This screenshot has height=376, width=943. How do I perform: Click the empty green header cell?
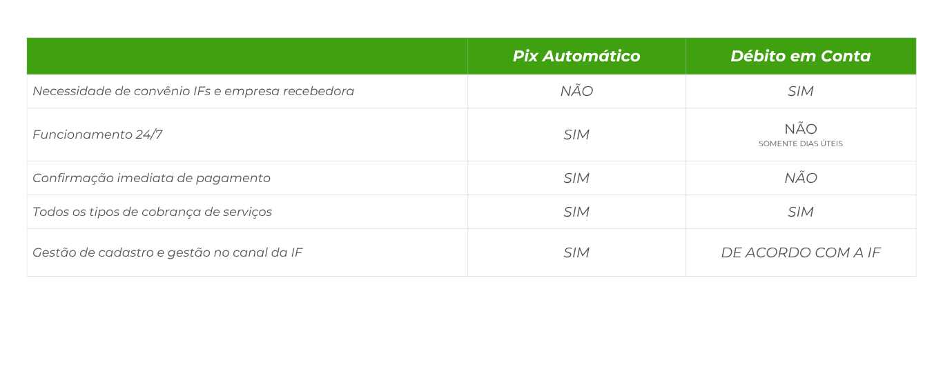246,56
